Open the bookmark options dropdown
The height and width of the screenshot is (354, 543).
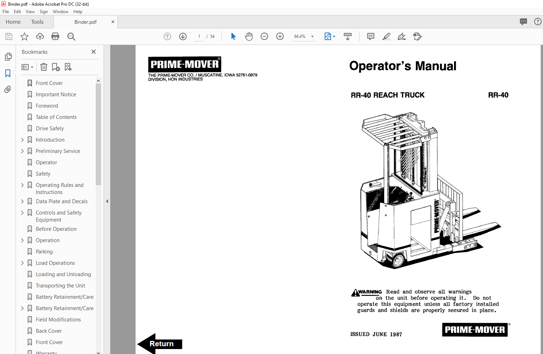[27, 67]
